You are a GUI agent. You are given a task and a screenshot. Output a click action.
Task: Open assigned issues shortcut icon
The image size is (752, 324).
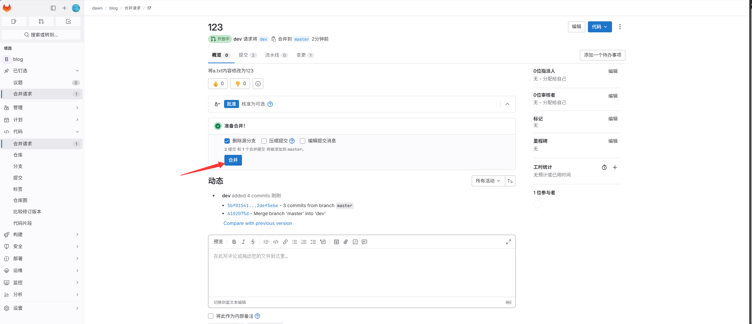(14, 21)
